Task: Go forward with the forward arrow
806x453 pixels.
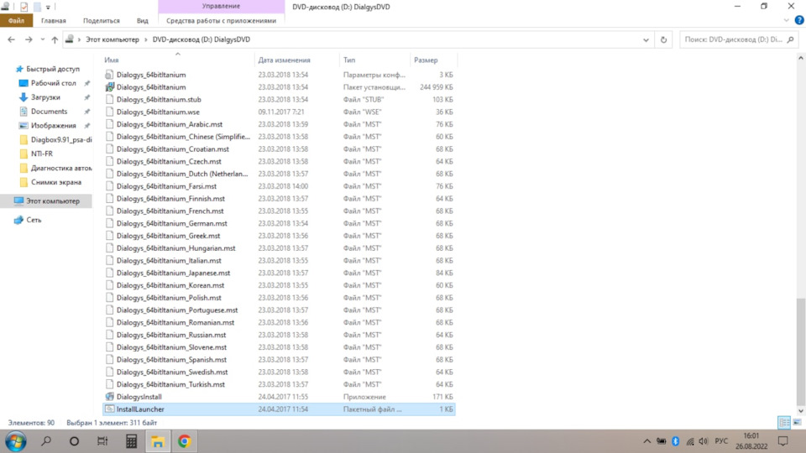Action: pos(29,39)
